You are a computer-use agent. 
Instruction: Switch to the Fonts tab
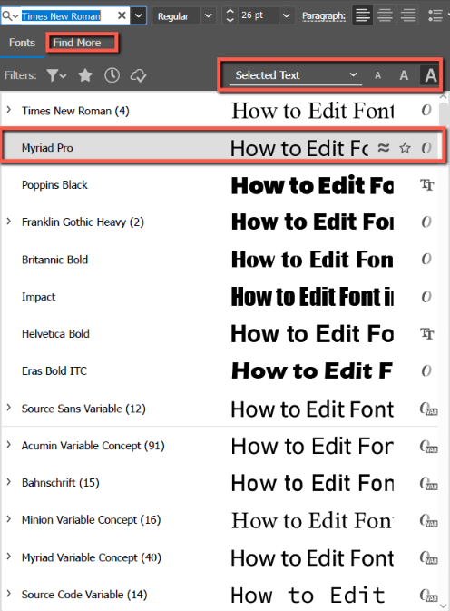click(22, 43)
